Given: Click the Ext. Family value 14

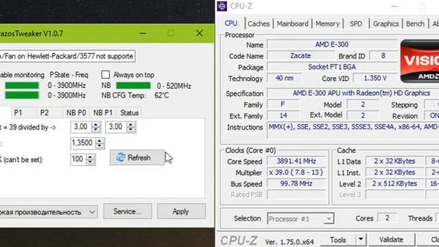Looking at the screenshot, I should point(283,116).
